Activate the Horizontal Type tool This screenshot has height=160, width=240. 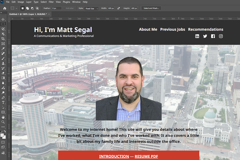[x=3, y=102]
